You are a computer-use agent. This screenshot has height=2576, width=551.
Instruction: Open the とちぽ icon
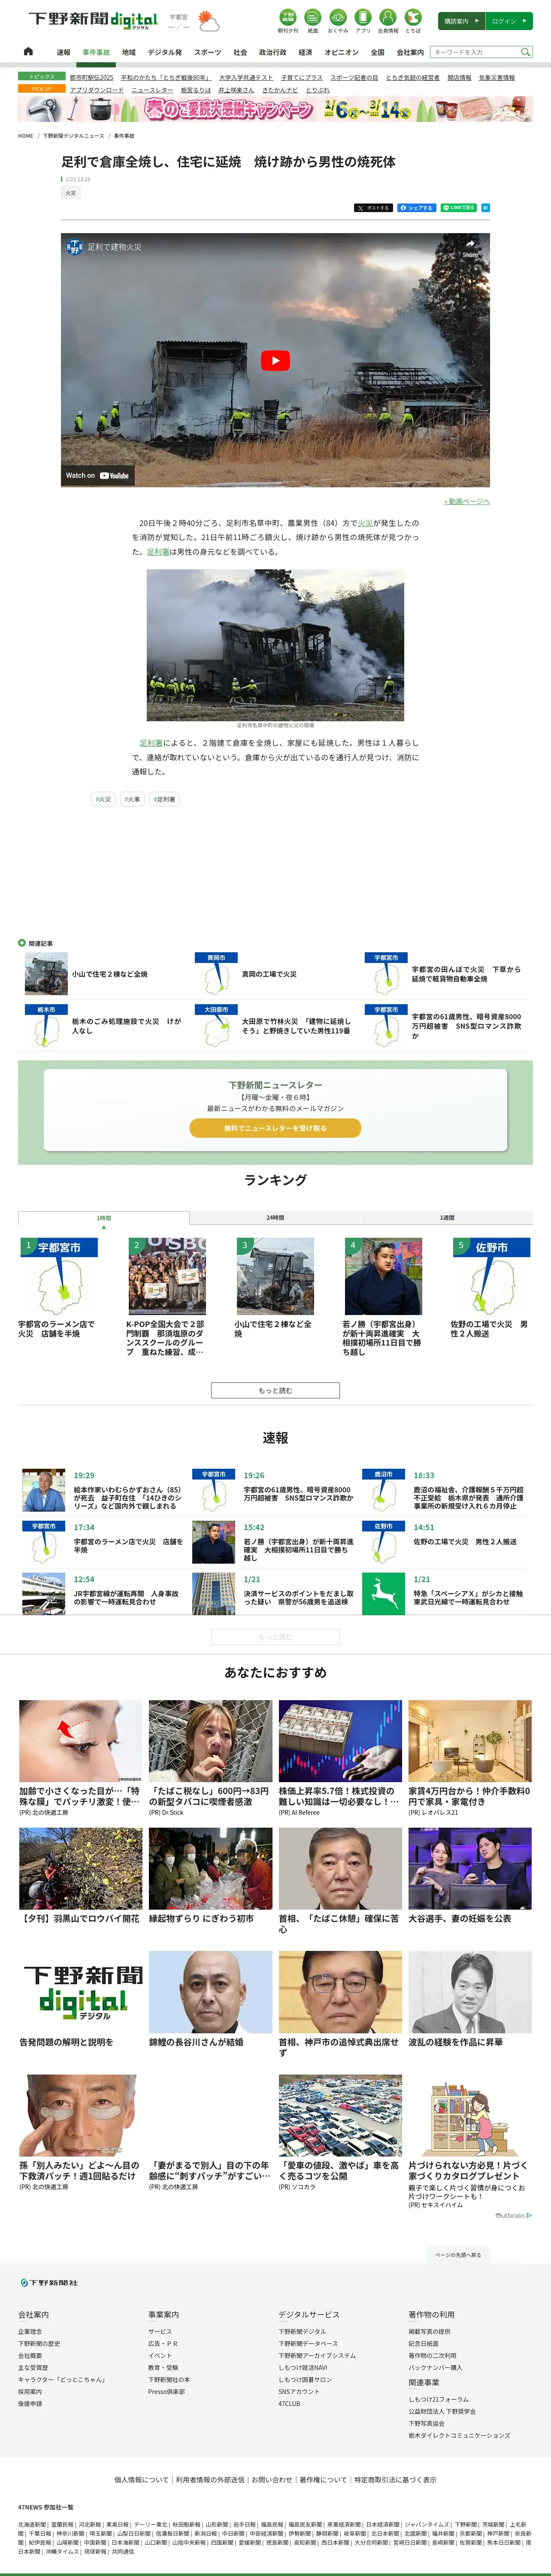click(413, 20)
